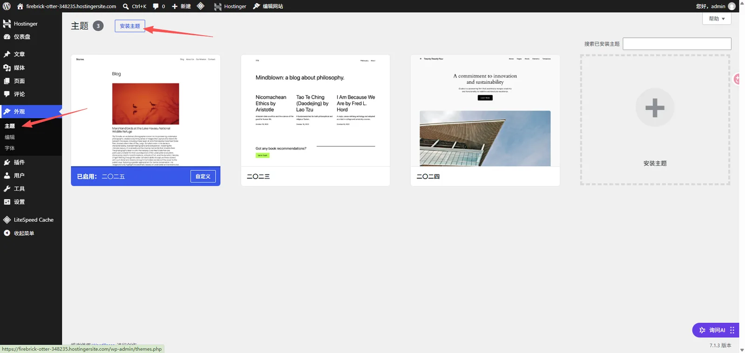
Task: Open the 二〇二四 theme screenshot thumbnail
Action: tap(485, 111)
